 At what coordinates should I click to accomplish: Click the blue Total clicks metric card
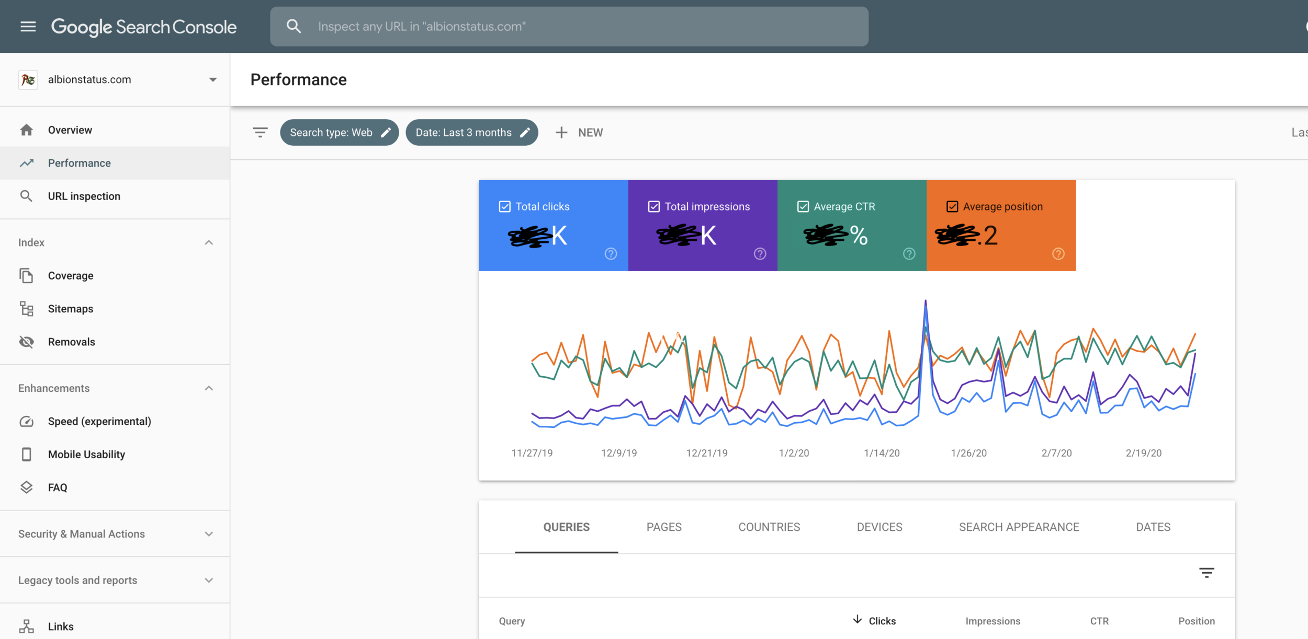pyautogui.click(x=554, y=226)
